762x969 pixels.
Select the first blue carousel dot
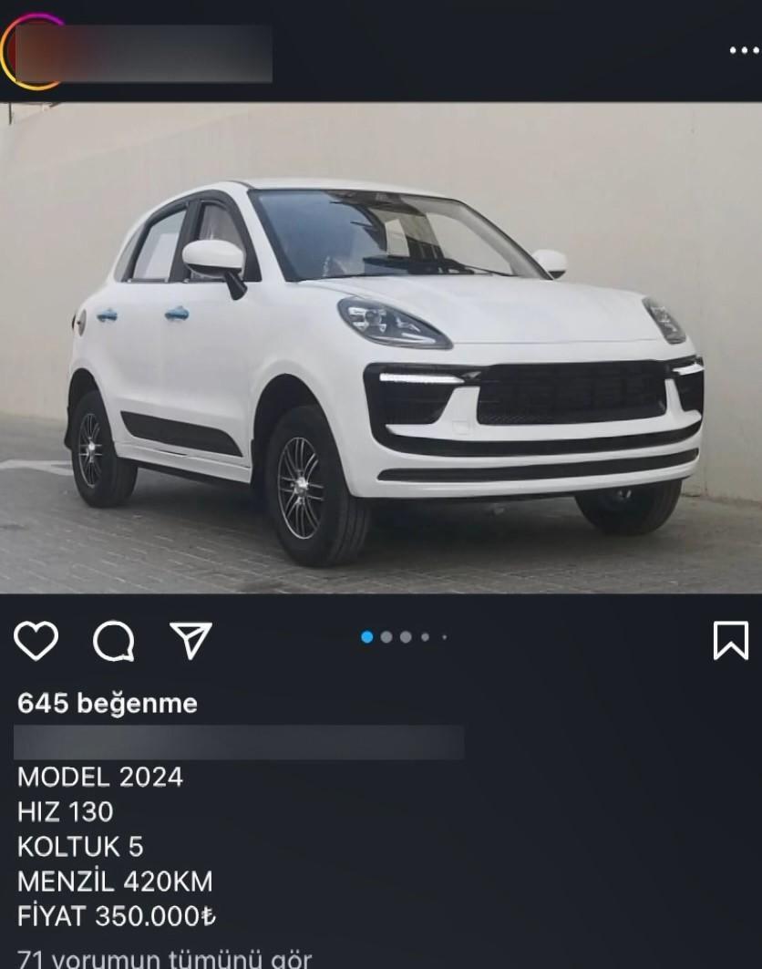pyautogui.click(x=367, y=636)
